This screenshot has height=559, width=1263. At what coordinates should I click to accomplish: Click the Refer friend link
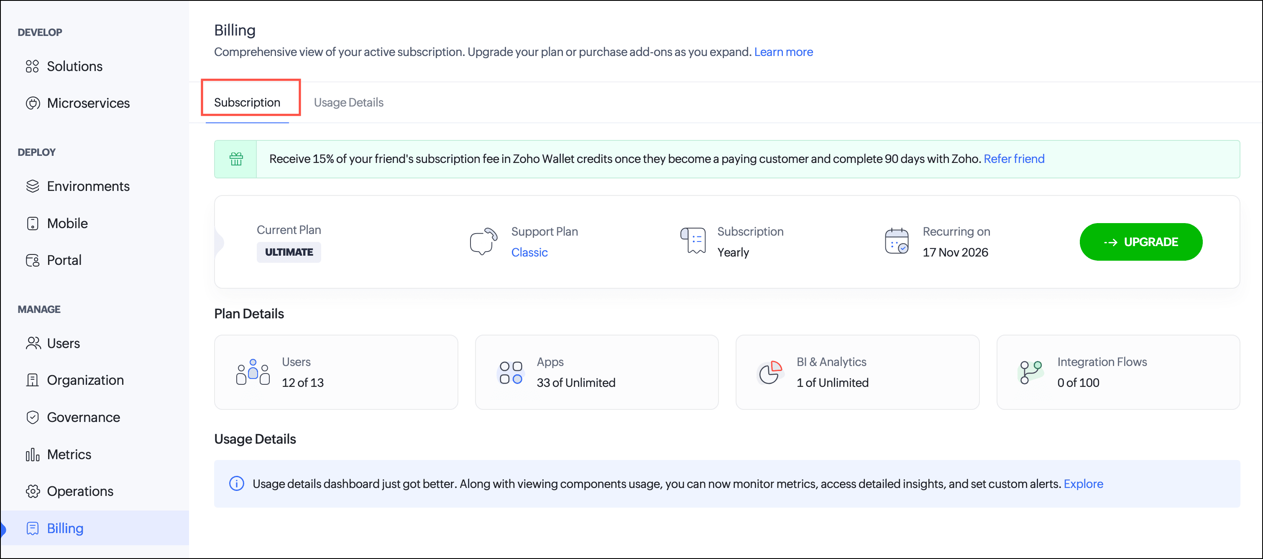1013,159
